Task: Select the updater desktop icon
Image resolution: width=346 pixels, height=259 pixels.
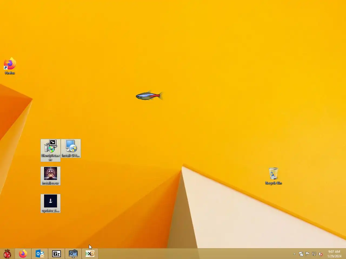Action: pos(51,203)
